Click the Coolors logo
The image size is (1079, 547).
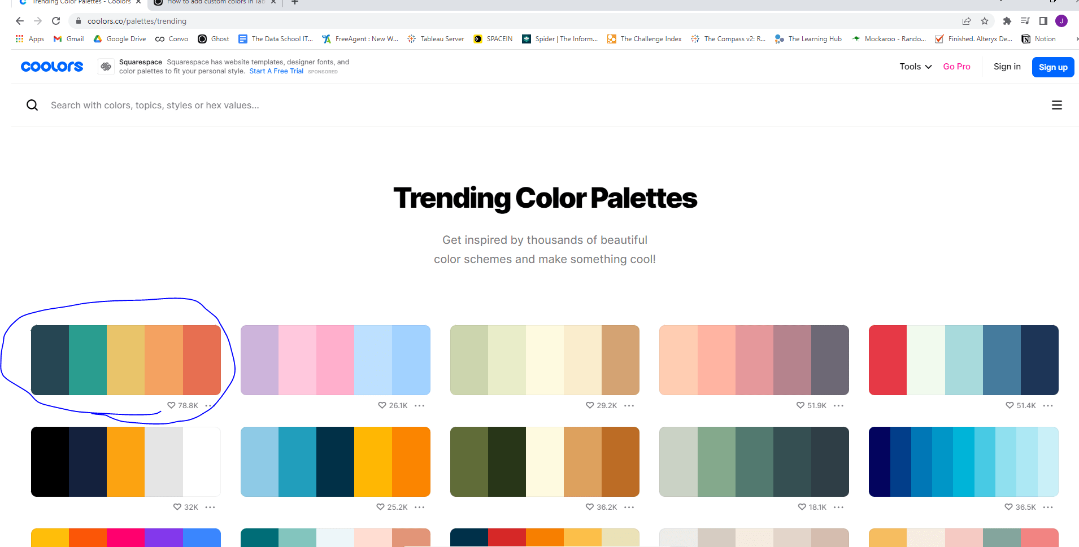[51, 66]
